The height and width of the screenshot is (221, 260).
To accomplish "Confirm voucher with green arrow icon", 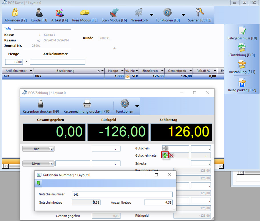I will tap(38, 183).
